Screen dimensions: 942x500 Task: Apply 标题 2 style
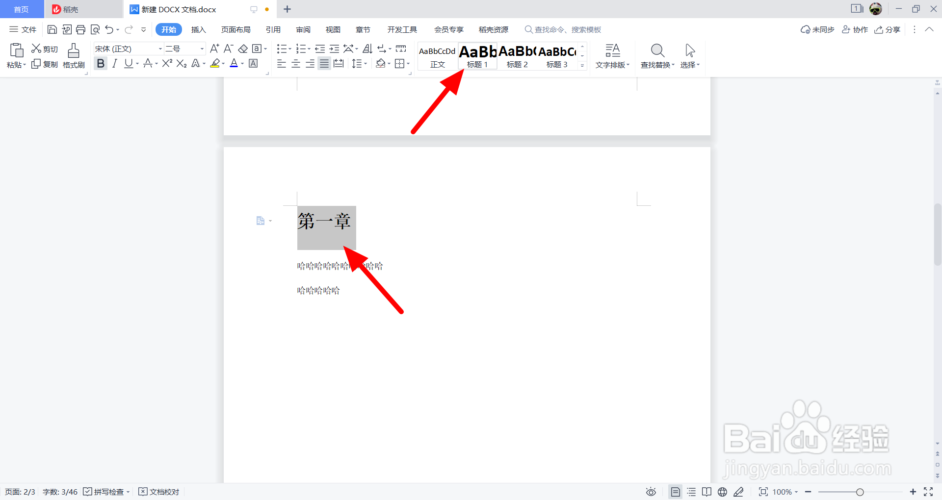[517, 56]
